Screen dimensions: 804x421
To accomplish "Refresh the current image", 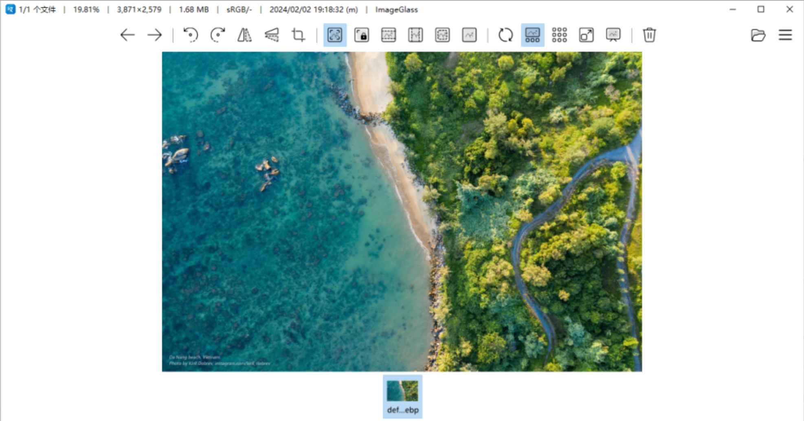I will [x=505, y=35].
